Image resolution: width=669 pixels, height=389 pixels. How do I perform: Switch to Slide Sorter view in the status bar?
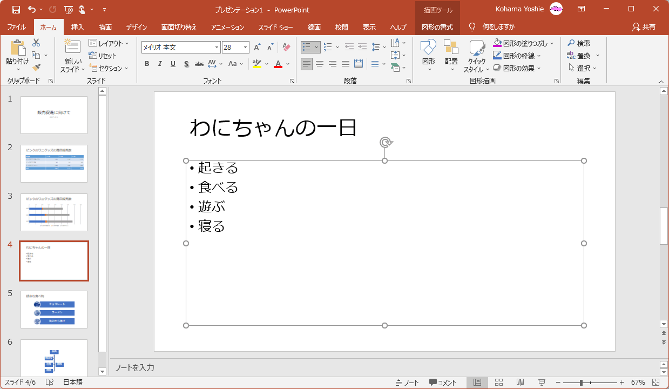click(499, 383)
